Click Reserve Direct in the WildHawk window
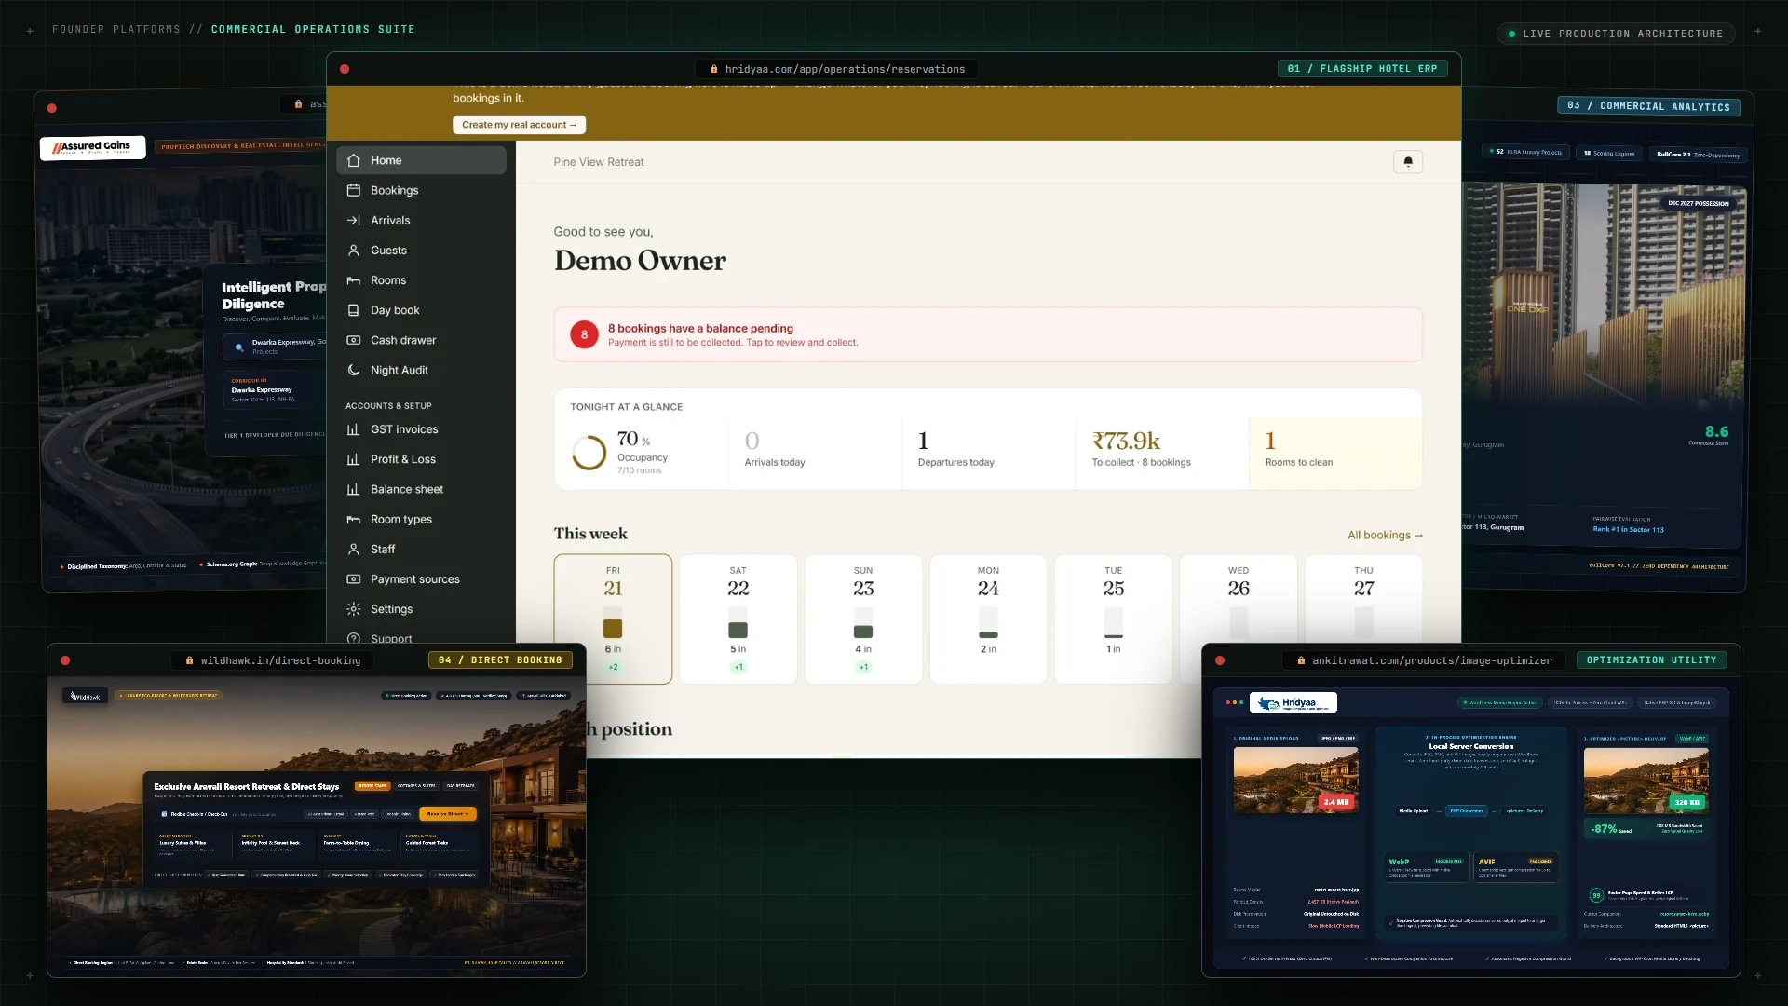This screenshot has height=1006, width=1788. 448,813
